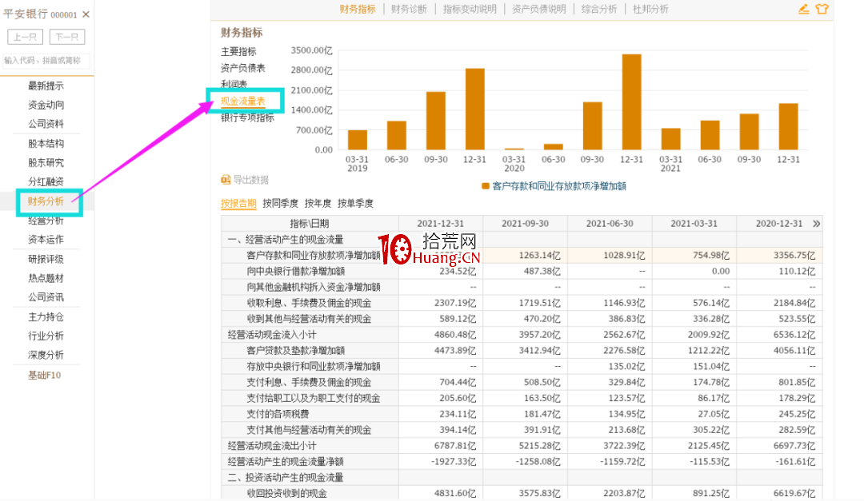Select the 客户存款和同业存放款项净增加额 row label

[x=313, y=256]
